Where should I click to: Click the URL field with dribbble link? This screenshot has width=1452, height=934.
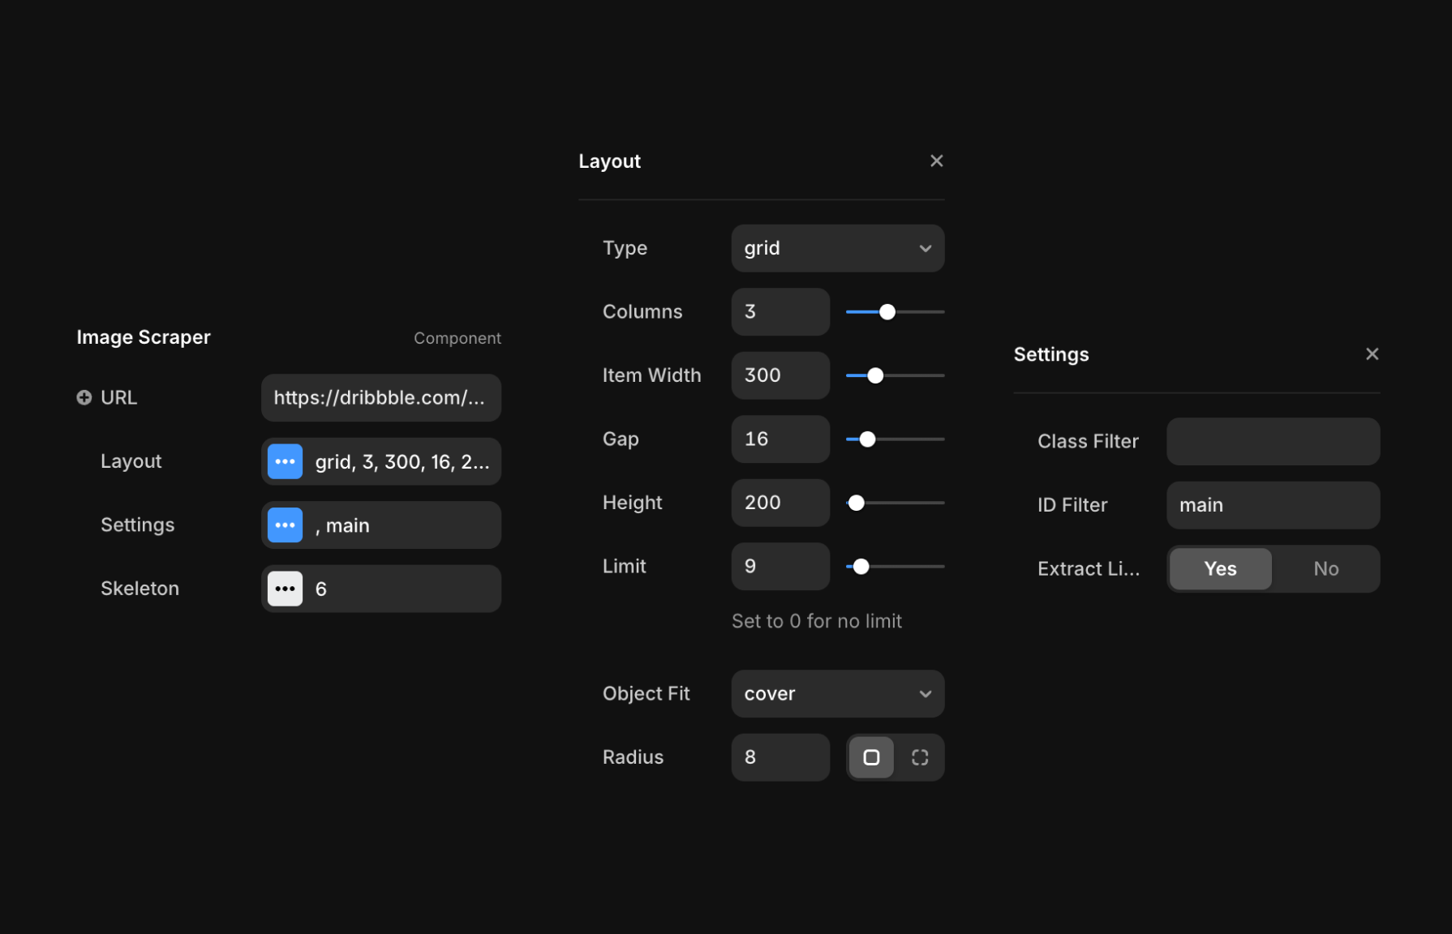(x=380, y=398)
